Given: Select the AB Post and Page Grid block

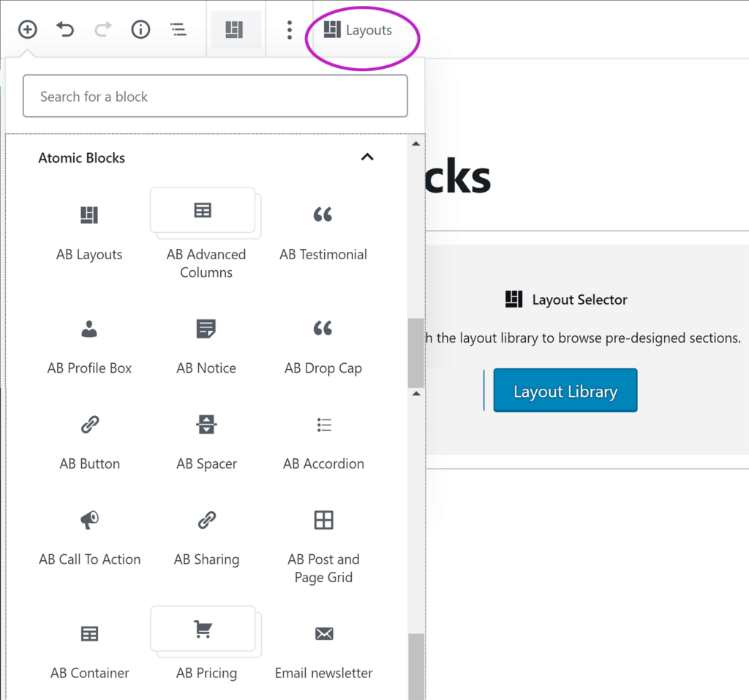Looking at the screenshot, I should pos(323,546).
